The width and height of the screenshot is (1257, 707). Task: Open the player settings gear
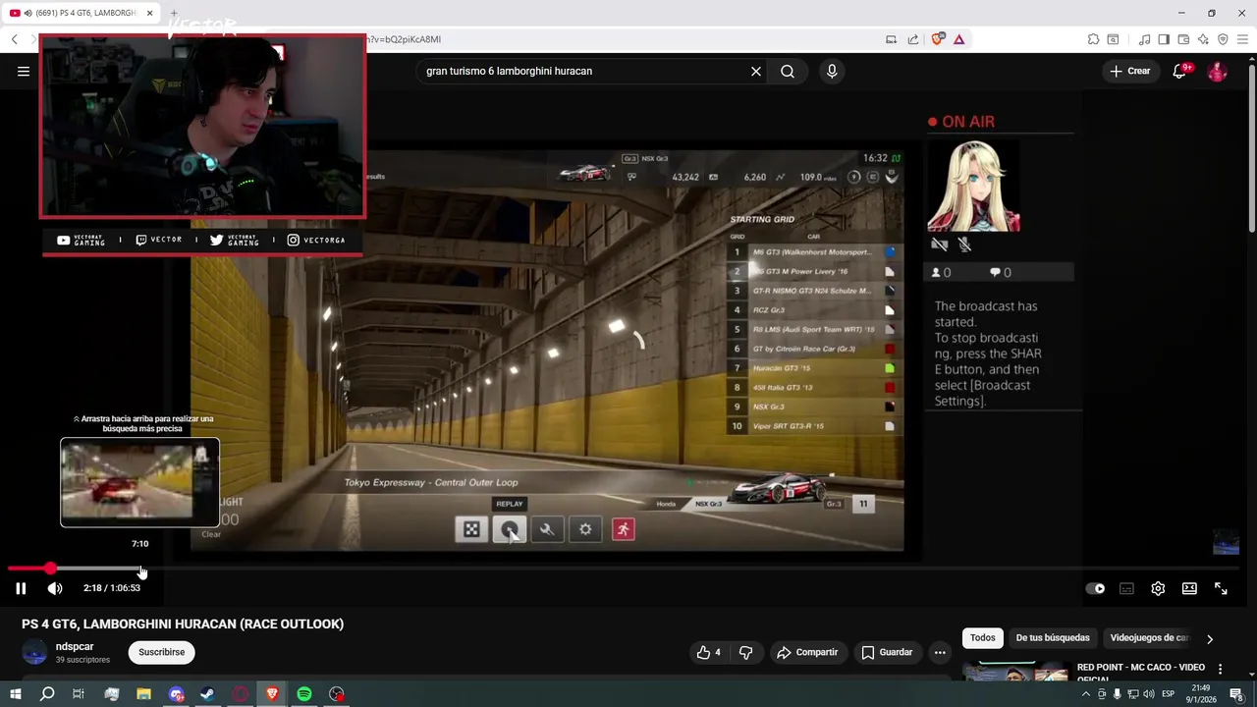[x=1158, y=588]
